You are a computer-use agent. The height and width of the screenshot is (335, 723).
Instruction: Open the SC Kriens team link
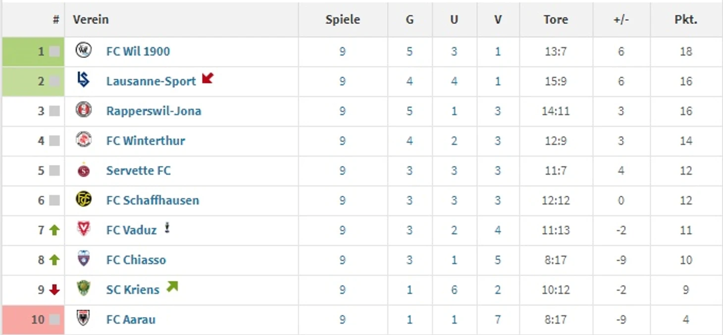click(x=133, y=289)
